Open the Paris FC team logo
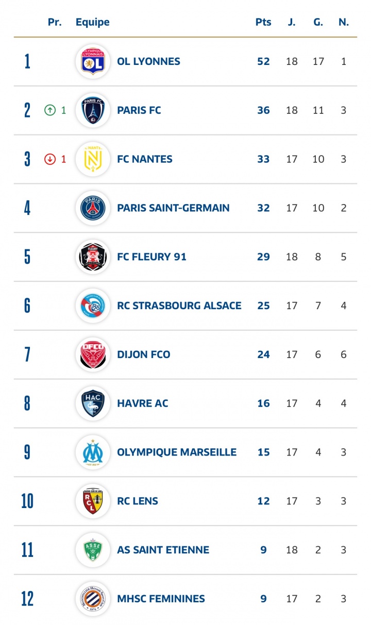The width and height of the screenshot is (371, 625). tap(93, 110)
